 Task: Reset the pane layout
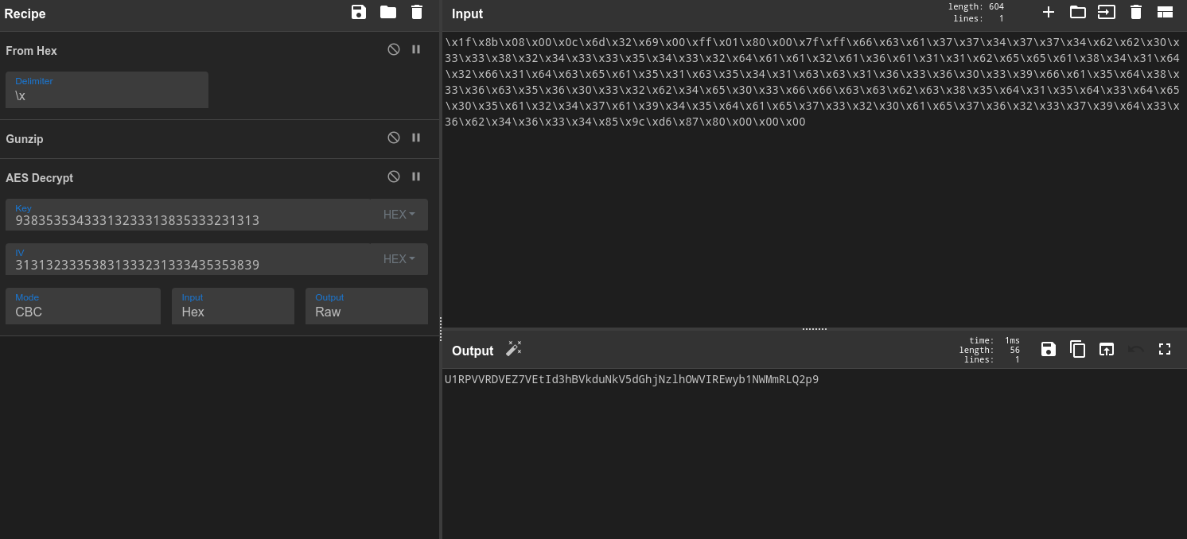pos(1165,12)
